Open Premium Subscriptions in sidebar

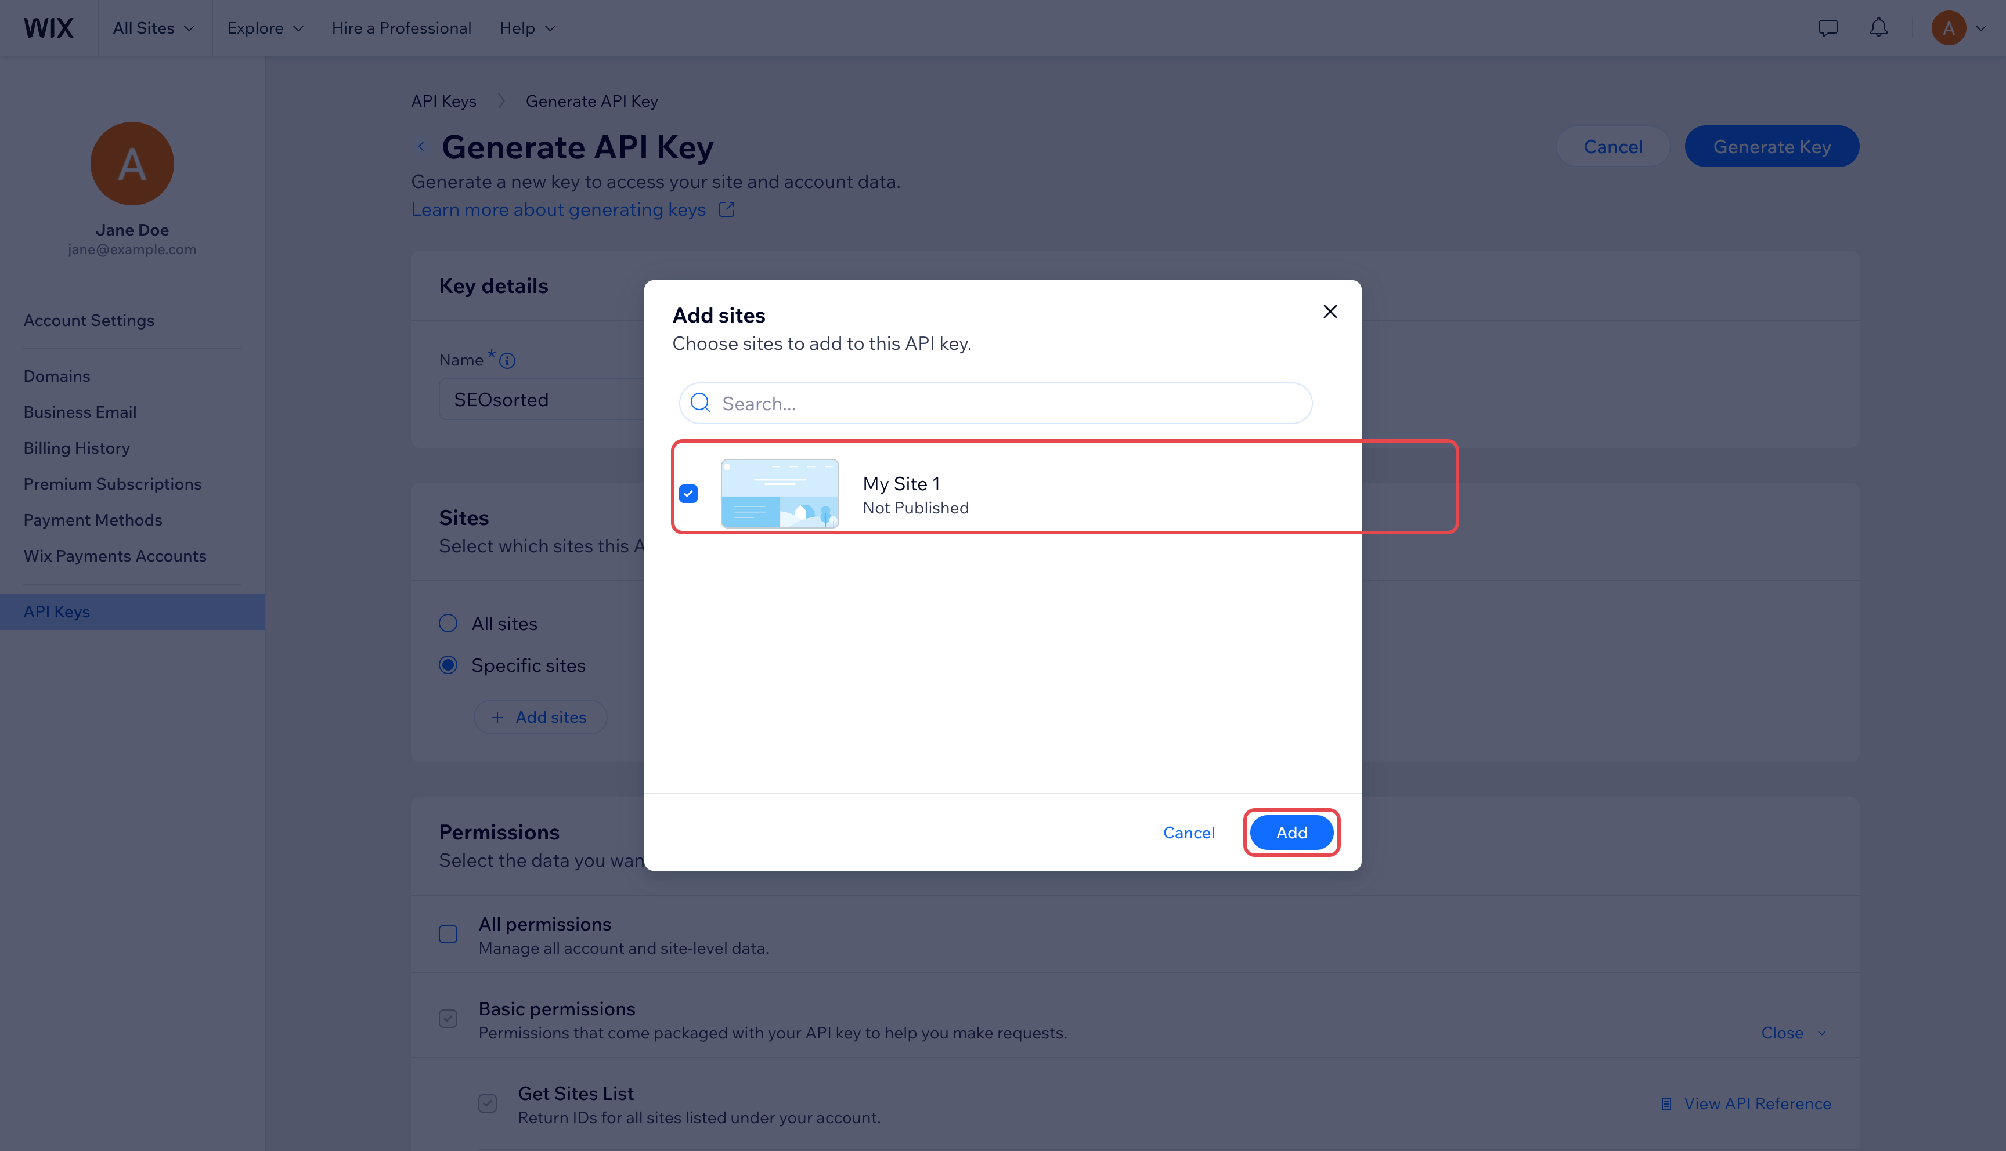click(x=112, y=483)
